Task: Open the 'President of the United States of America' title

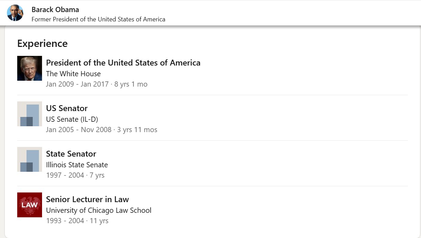Action: pyautogui.click(x=123, y=63)
